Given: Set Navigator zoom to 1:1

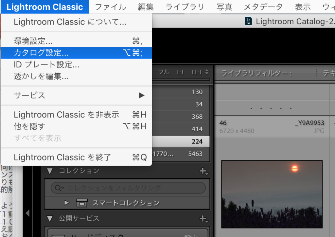Looking at the screenshot, I should 180,72.
